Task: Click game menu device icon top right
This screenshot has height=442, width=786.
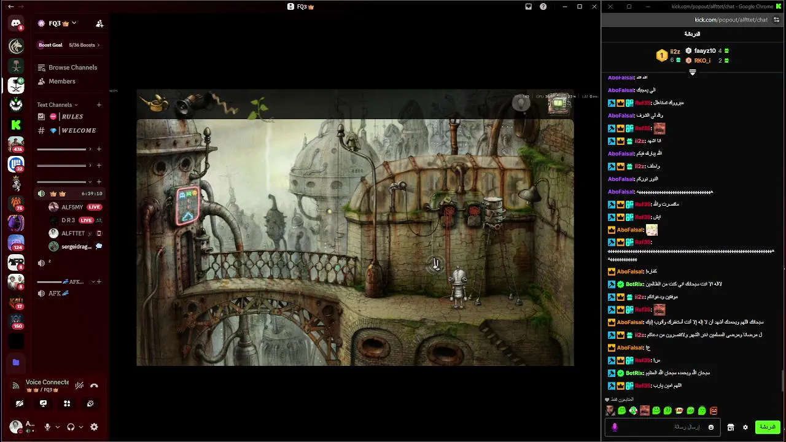Action: 559,104
